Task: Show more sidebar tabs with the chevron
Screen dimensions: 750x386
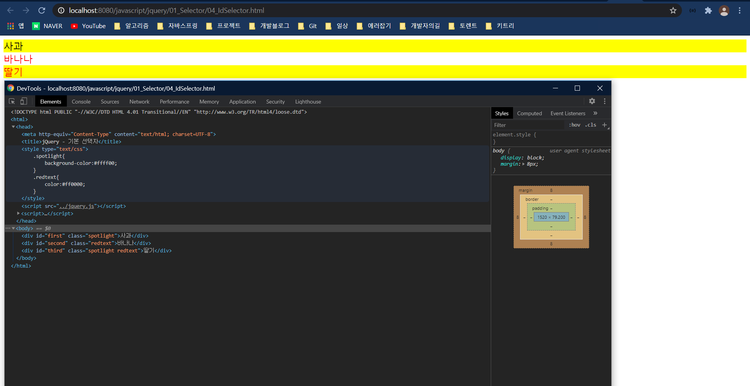Action: tap(595, 113)
